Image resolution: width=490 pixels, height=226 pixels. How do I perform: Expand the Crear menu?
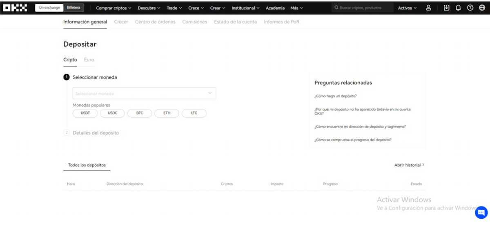click(218, 8)
